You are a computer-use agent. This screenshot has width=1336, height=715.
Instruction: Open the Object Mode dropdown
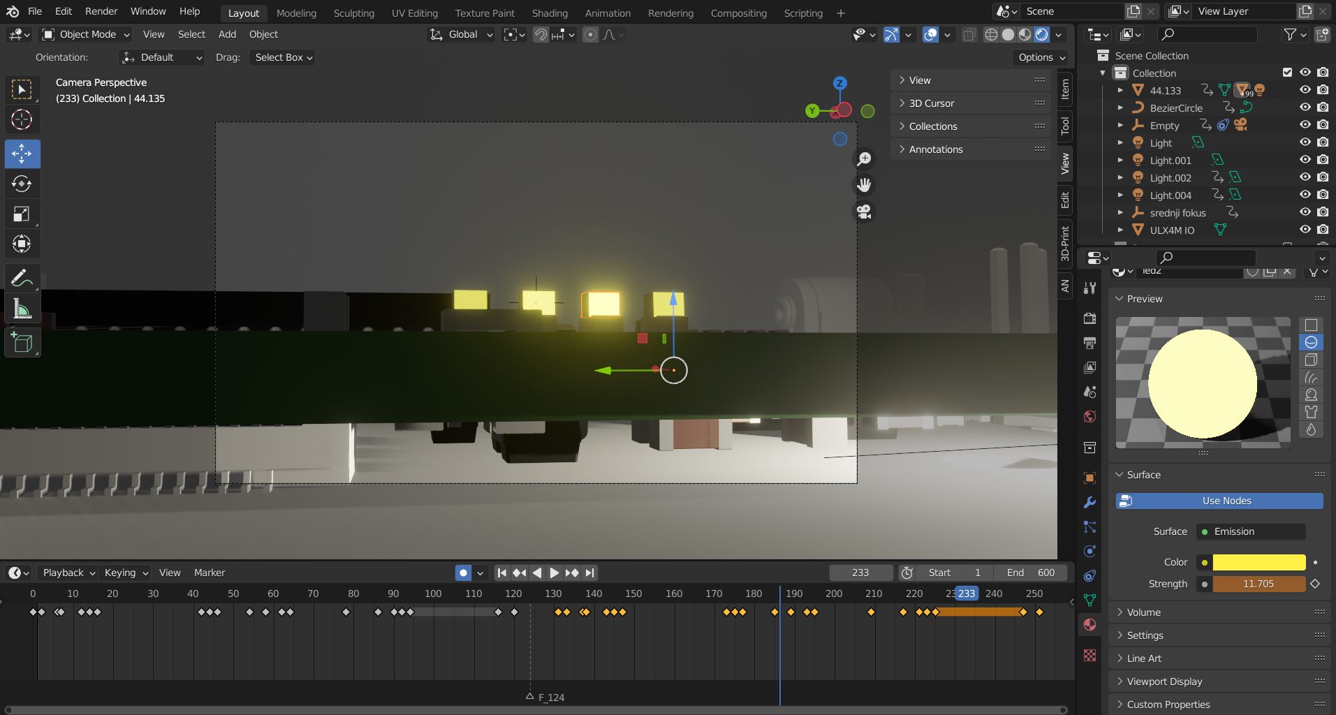86,34
